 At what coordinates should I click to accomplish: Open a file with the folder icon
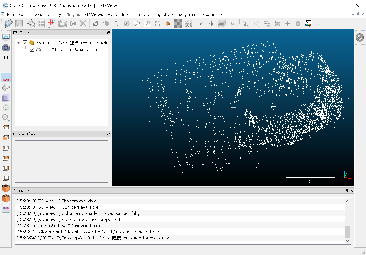tap(9, 23)
